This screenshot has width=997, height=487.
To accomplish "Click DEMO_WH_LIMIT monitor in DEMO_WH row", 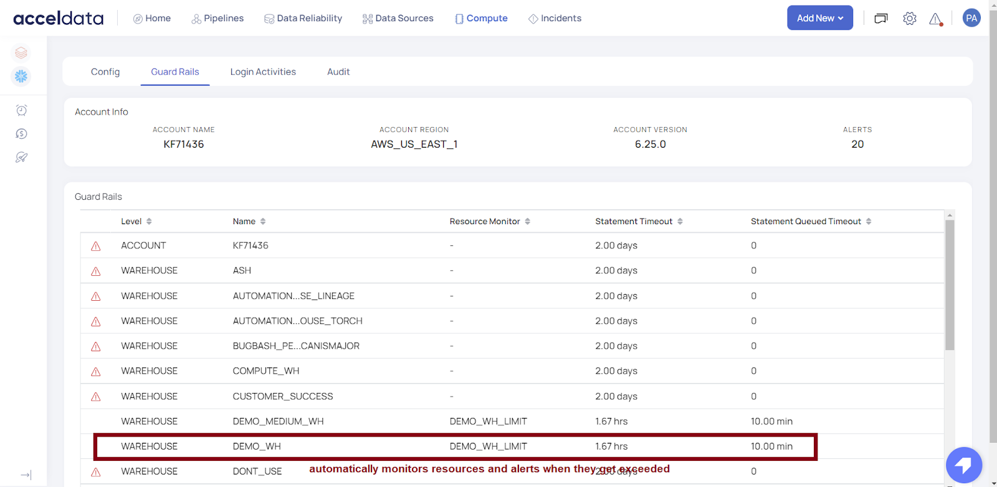I will [x=488, y=446].
